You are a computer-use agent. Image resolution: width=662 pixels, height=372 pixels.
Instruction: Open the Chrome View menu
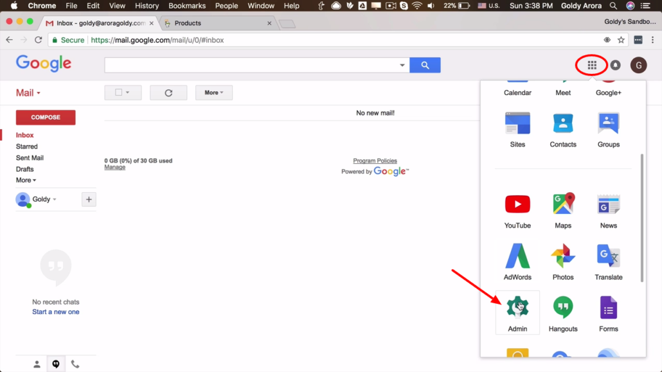tap(117, 6)
